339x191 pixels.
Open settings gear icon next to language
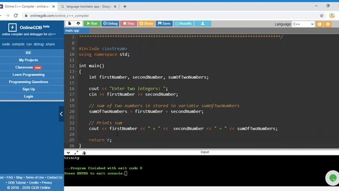[328, 24]
